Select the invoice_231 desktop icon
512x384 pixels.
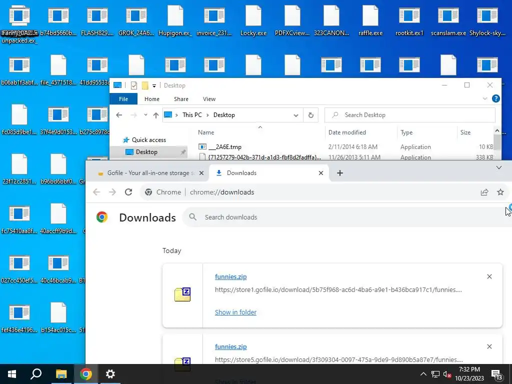214,20
